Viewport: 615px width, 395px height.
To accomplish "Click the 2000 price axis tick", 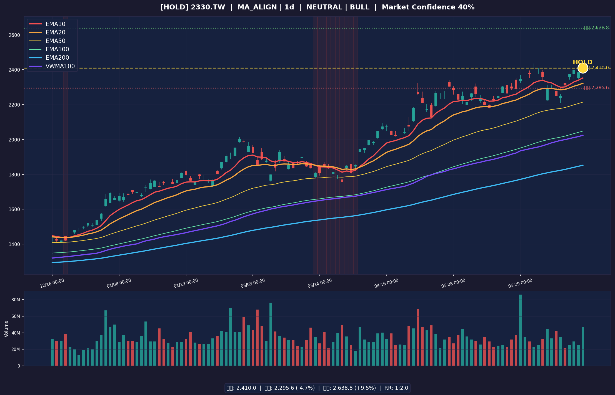I will click(x=14, y=140).
